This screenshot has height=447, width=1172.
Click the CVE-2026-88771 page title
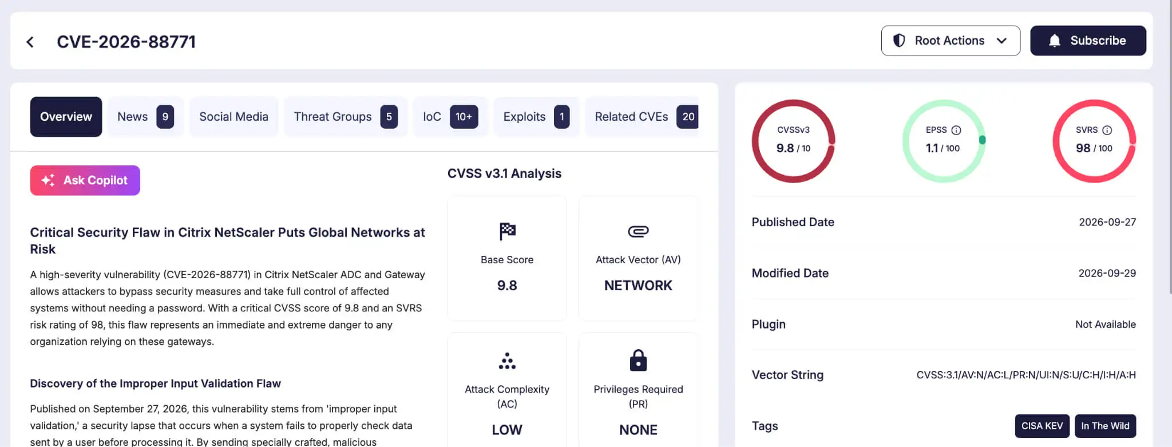126,42
